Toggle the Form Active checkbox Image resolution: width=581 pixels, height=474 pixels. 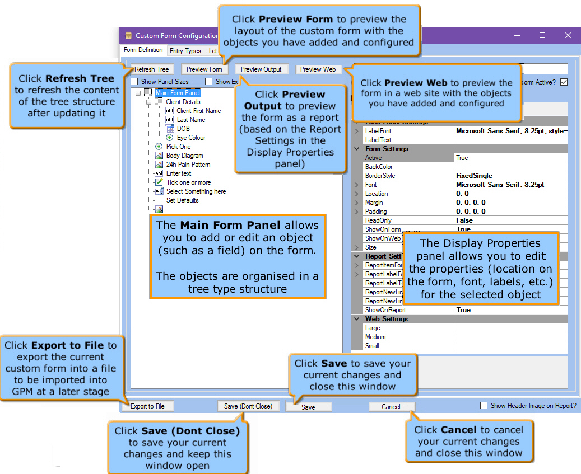click(564, 82)
